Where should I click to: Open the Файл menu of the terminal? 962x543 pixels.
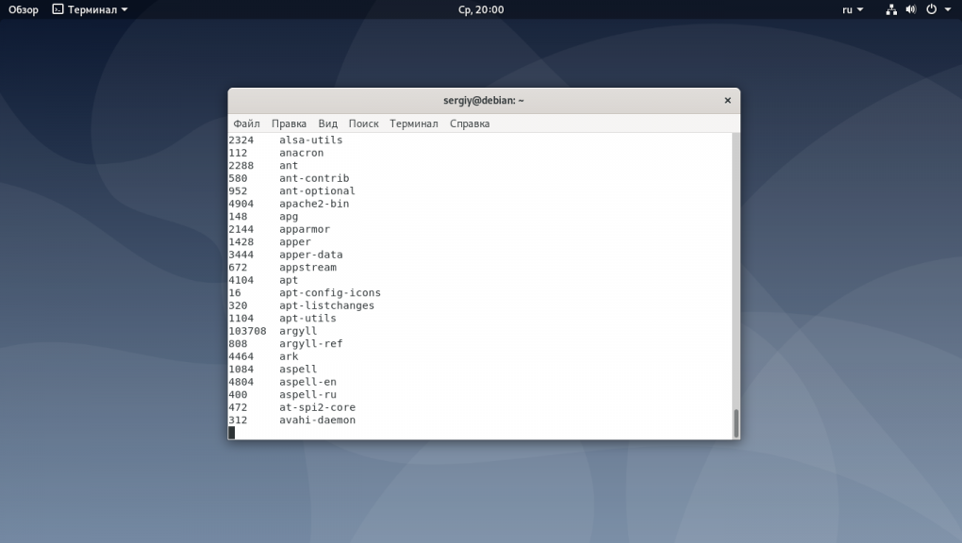pyautogui.click(x=246, y=123)
